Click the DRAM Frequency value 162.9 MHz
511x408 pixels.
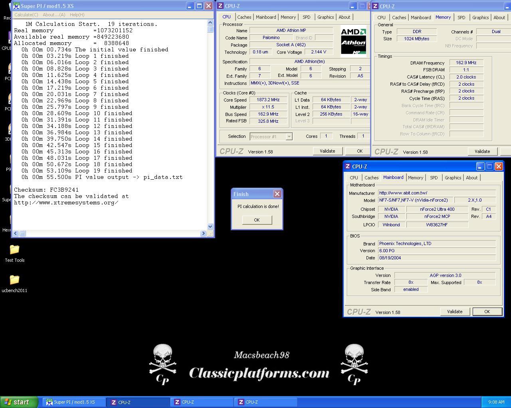click(x=466, y=63)
